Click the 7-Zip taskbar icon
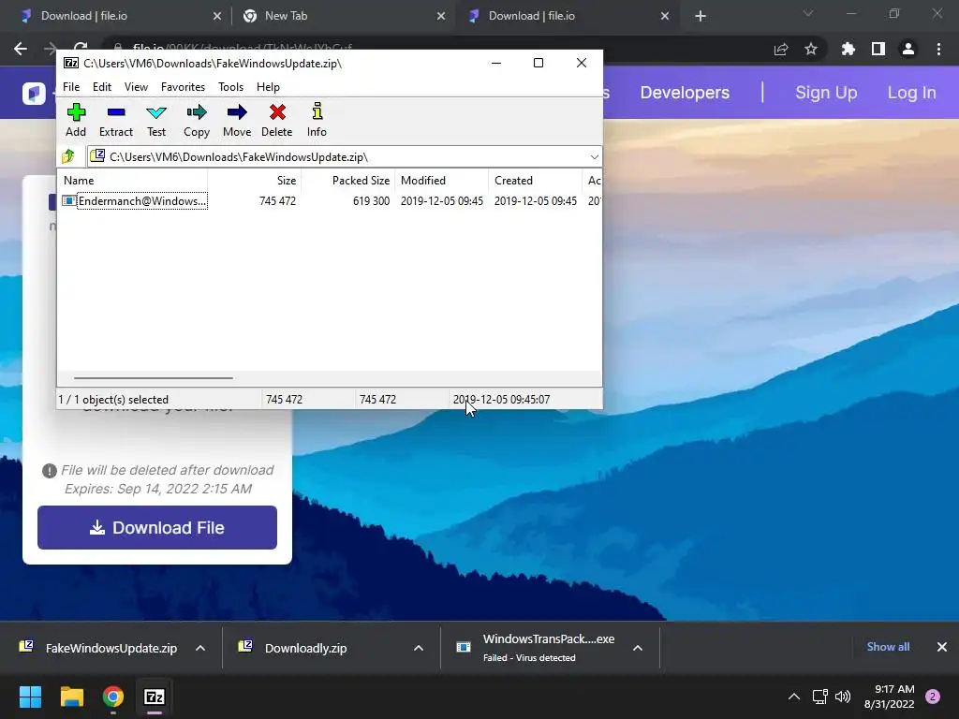The width and height of the screenshot is (959, 719). tap(155, 697)
